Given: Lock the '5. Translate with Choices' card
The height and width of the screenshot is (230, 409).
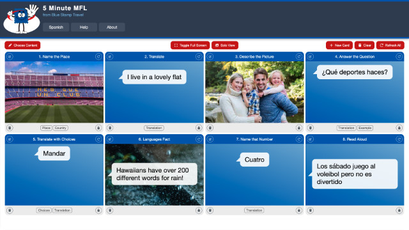Looking at the screenshot, I should click(x=98, y=210).
